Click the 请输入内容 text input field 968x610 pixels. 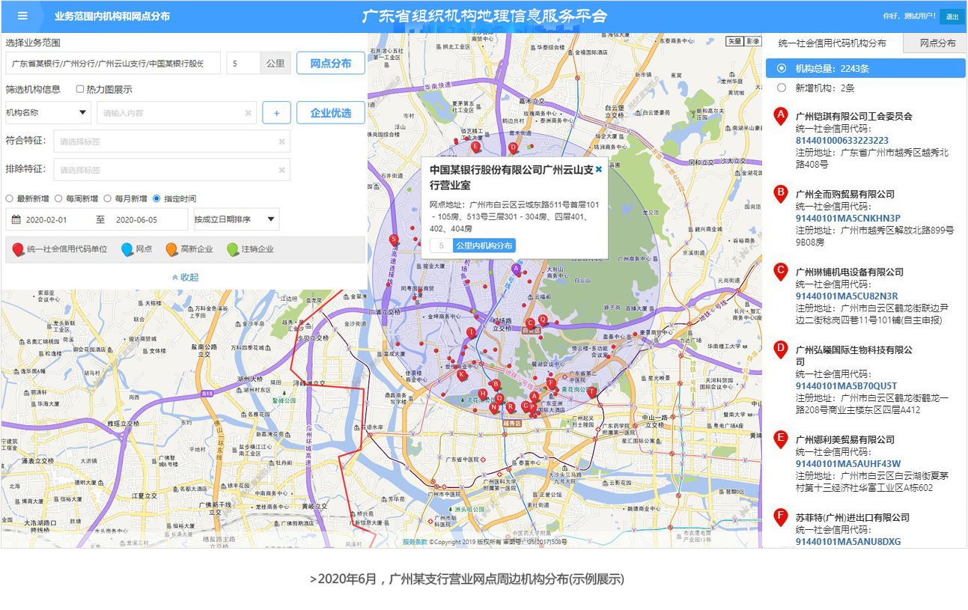172,113
